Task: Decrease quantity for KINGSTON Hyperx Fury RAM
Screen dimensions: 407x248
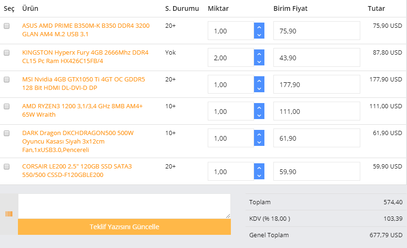Action: click(259, 62)
